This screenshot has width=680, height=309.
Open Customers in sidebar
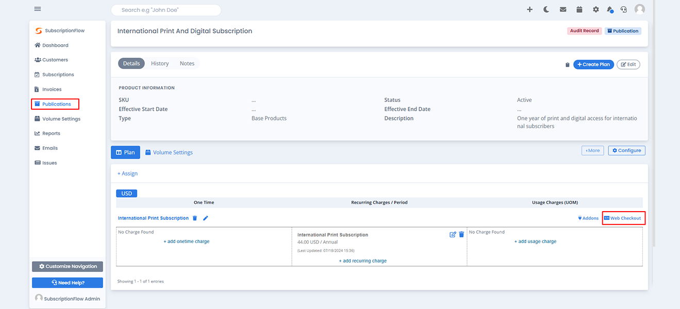click(51, 60)
